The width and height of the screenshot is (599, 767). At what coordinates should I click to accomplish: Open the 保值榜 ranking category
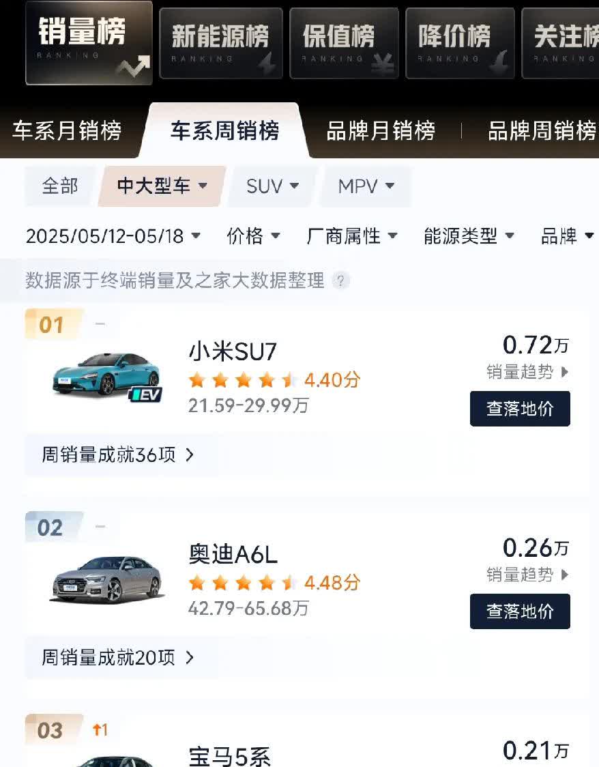pyautogui.click(x=345, y=44)
